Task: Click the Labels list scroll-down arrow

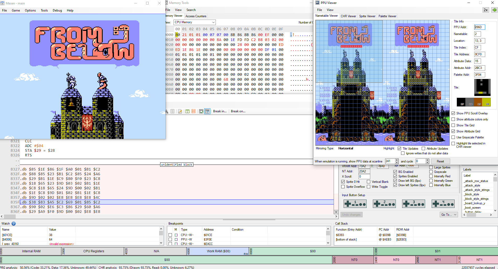Action: pos(495,210)
